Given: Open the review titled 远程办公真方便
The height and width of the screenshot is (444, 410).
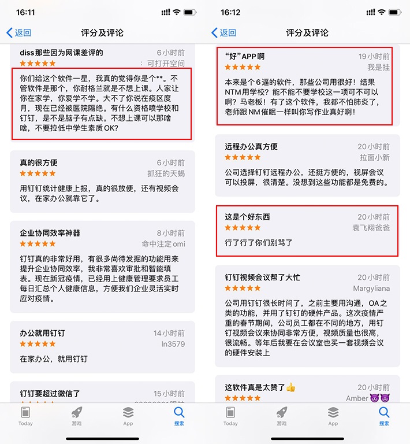Looking at the screenshot, I should click(x=307, y=165).
